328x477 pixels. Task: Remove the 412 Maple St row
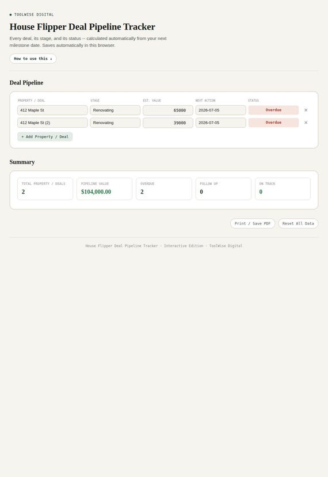(x=306, y=110)
